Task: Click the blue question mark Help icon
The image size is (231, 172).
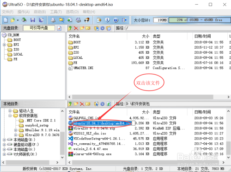Action: coord(116,20)
